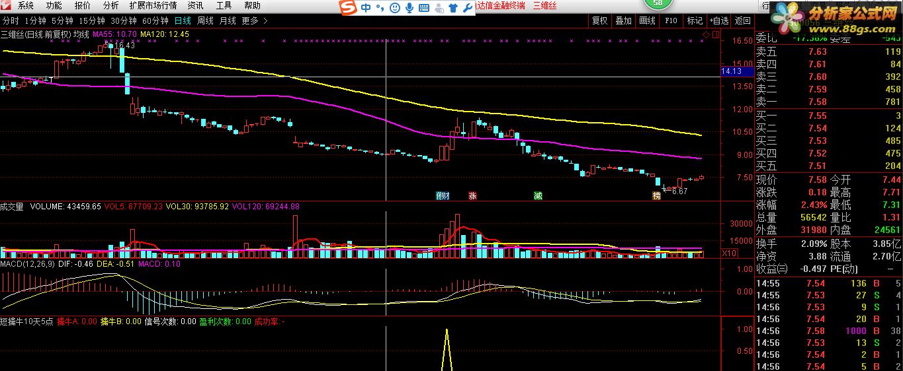Click the green '减' event marker on chart
This screenshot has width=903, height=371.
click(x=538, y=195)
